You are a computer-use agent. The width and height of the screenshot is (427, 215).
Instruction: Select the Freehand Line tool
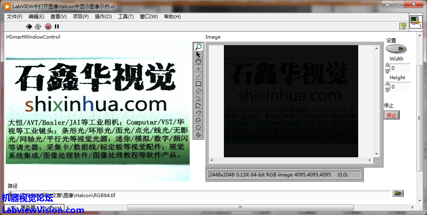(x=198, y=113)
